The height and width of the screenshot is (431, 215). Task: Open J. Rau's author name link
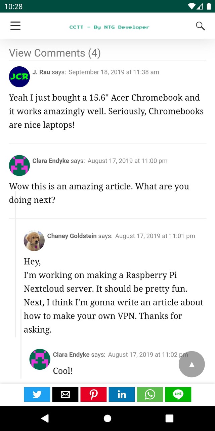pos(41,72)
